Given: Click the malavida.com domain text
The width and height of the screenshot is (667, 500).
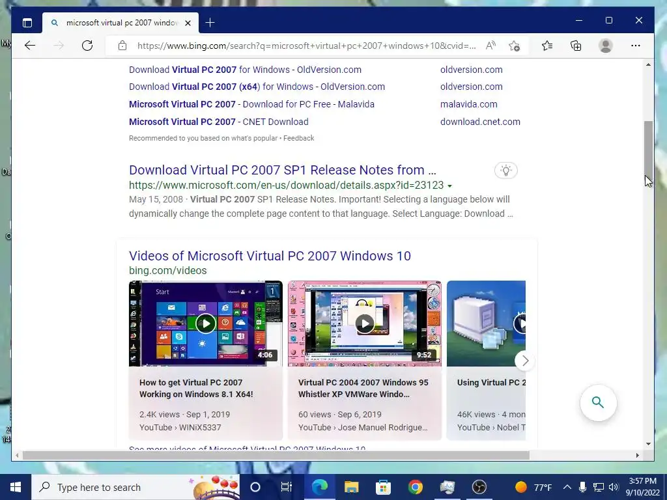Looking at the screenshot, I should [469, 104].
